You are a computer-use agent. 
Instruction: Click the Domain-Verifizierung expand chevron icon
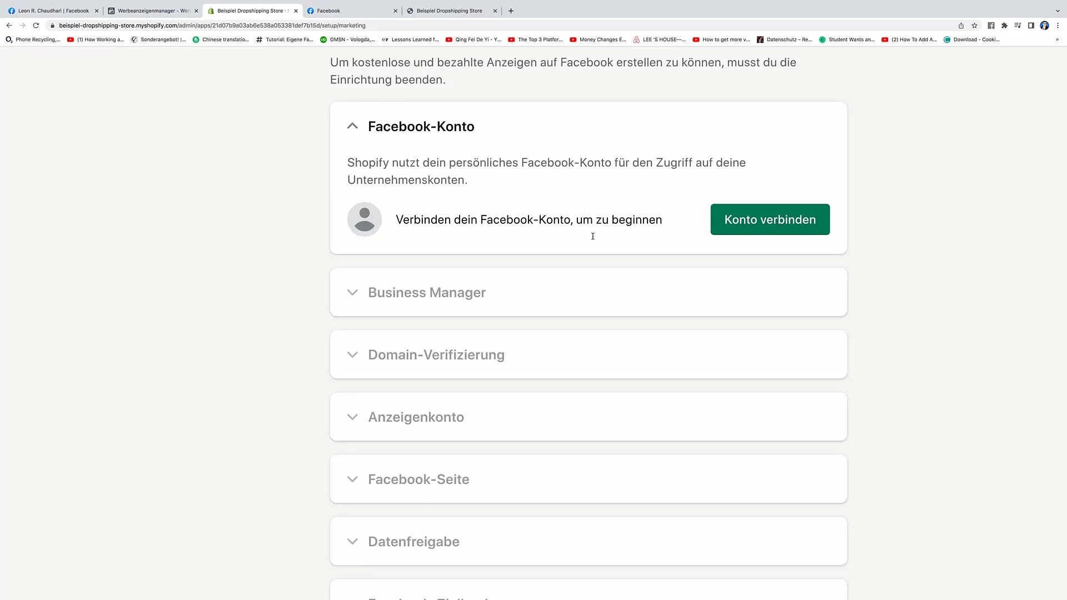pos(352,354)
